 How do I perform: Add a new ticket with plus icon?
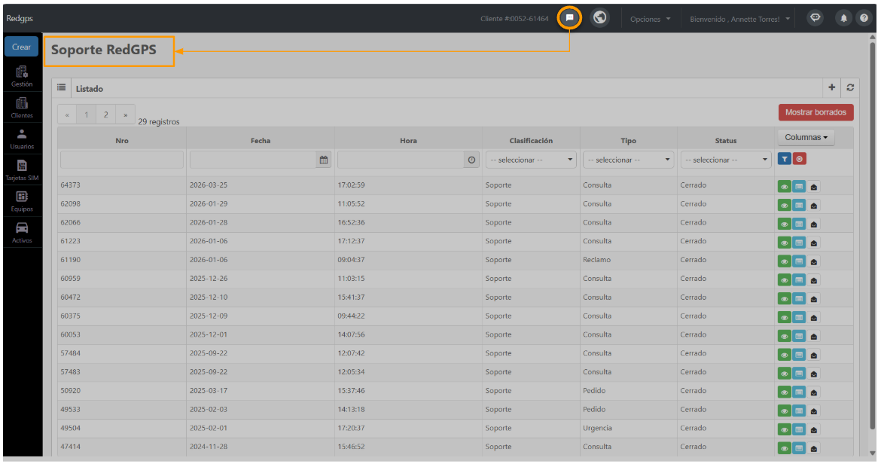click(831, 87)
